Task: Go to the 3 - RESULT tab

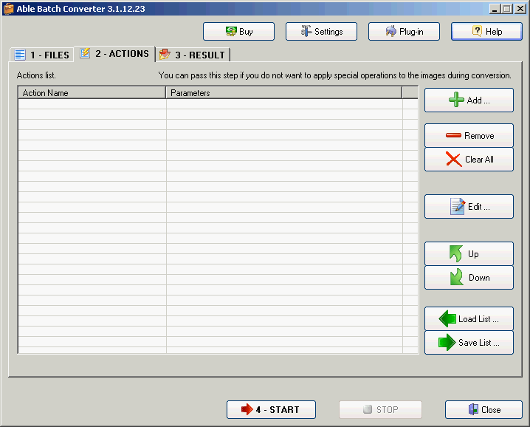Action: [193, 55]
